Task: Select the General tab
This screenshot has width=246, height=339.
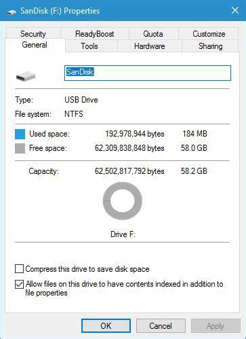Action: (35, 45)
